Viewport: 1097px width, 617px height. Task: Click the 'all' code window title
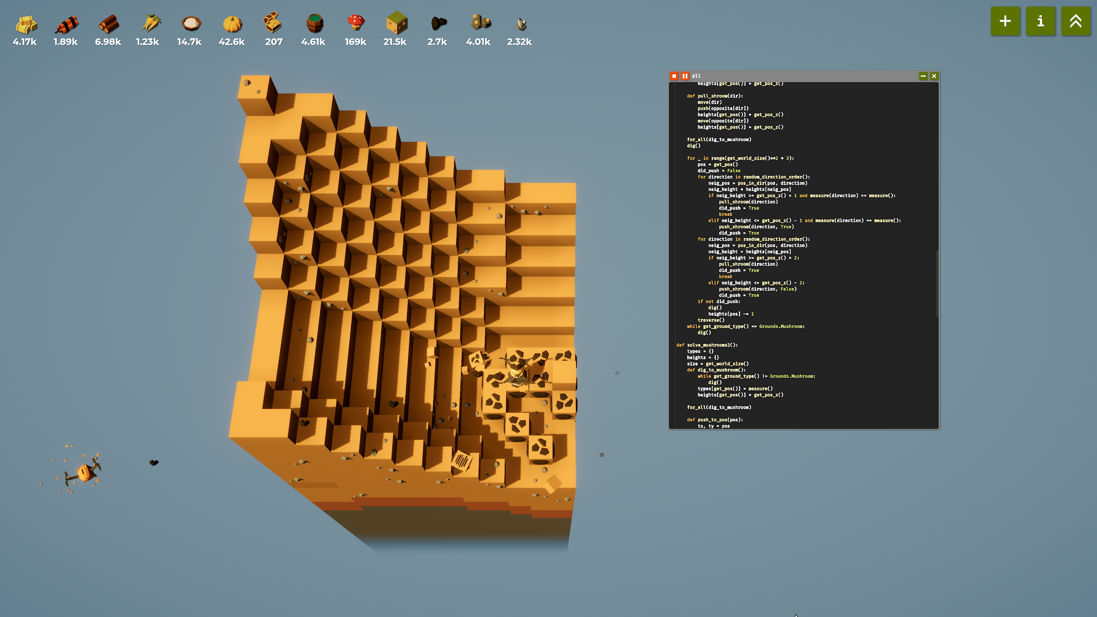(x=696, y=76)
